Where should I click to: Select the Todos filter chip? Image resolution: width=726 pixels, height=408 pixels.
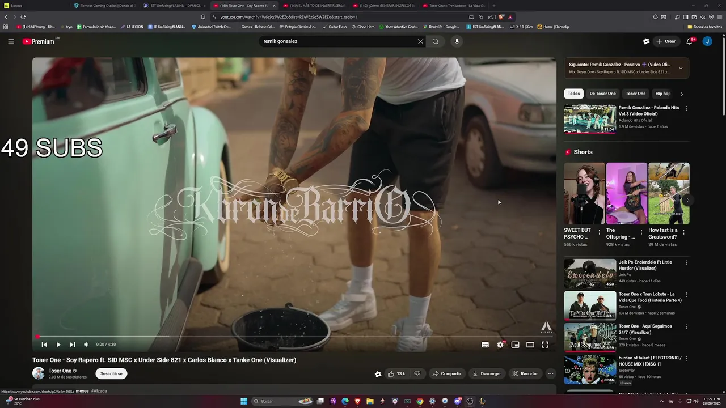tap(574, 93)
